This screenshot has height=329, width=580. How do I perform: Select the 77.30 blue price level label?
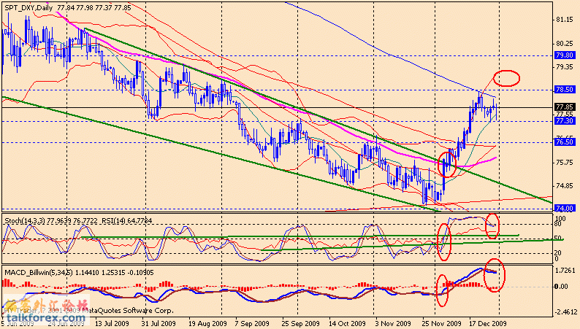[x=565, y=121]
